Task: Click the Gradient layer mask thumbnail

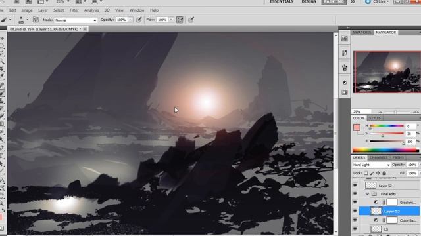Action: click(x=392, y=203)
